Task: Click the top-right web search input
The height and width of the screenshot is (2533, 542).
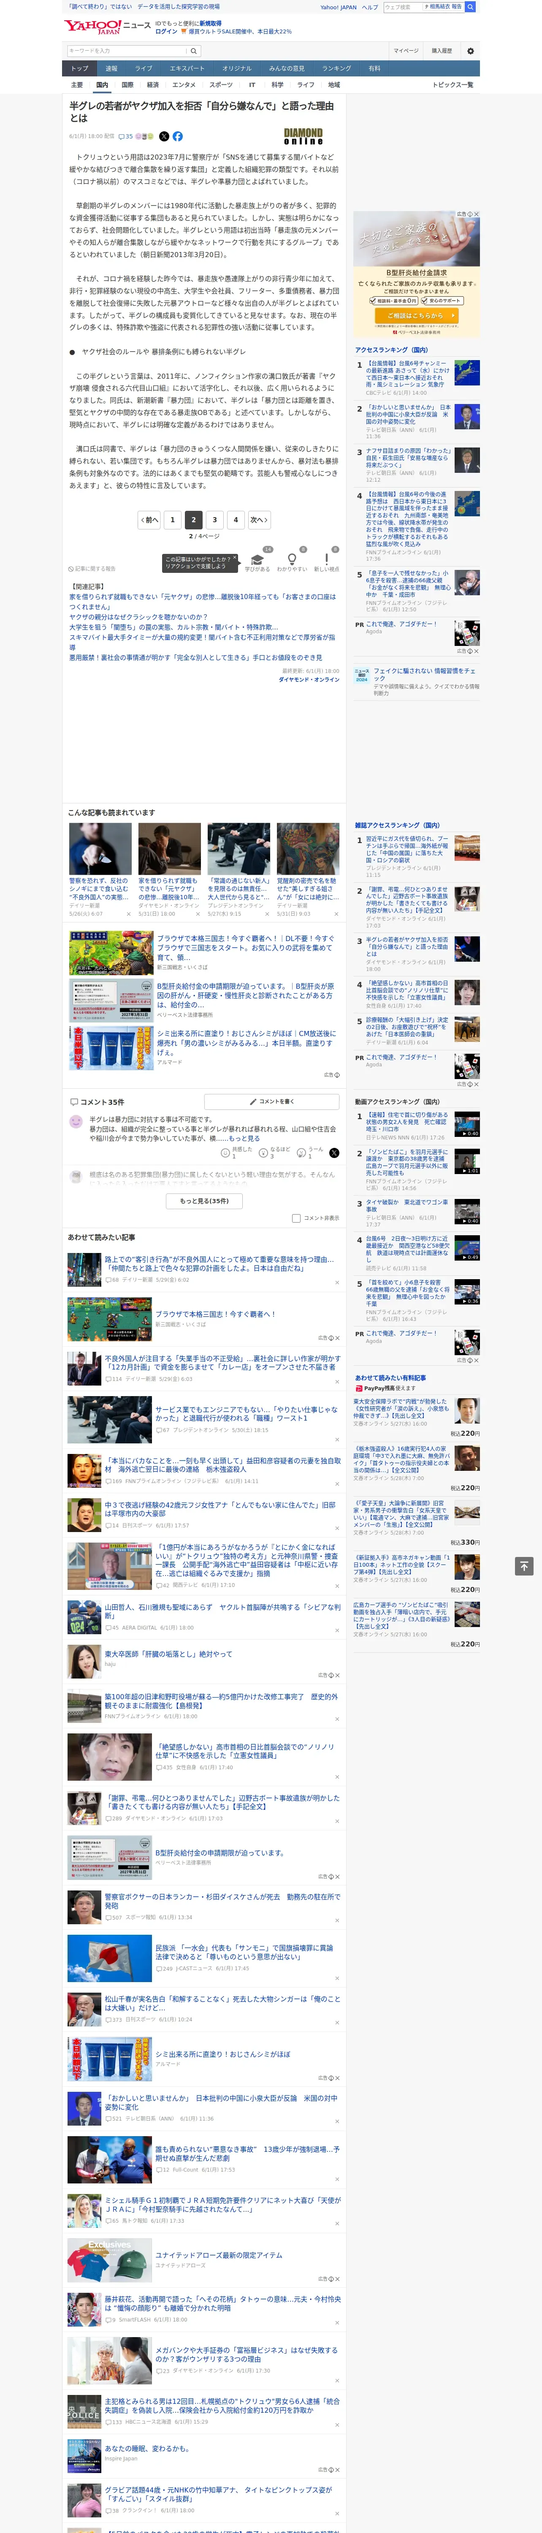Action: 402,7
